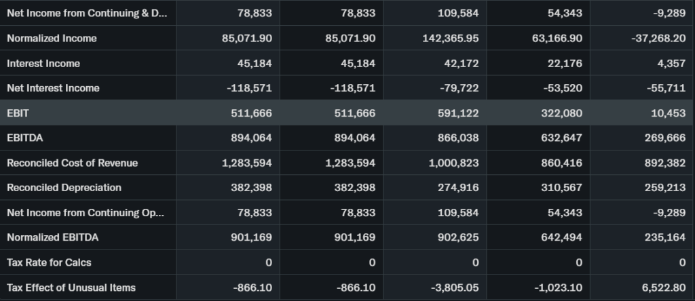The width and height of the screenshot is (695, 301).
Task: Click the EBIT cell showing 322,080
Action: point(563,113)
